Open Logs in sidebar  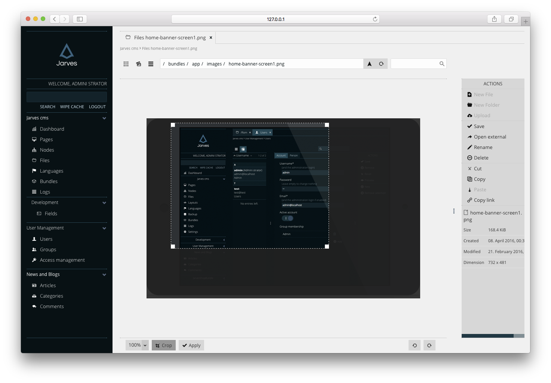point(45,192)
